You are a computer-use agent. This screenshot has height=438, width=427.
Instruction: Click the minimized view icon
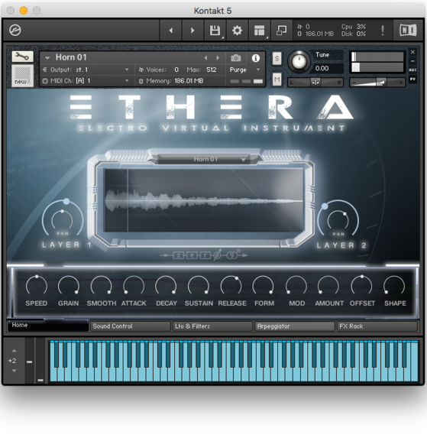[x=281, y=30]
